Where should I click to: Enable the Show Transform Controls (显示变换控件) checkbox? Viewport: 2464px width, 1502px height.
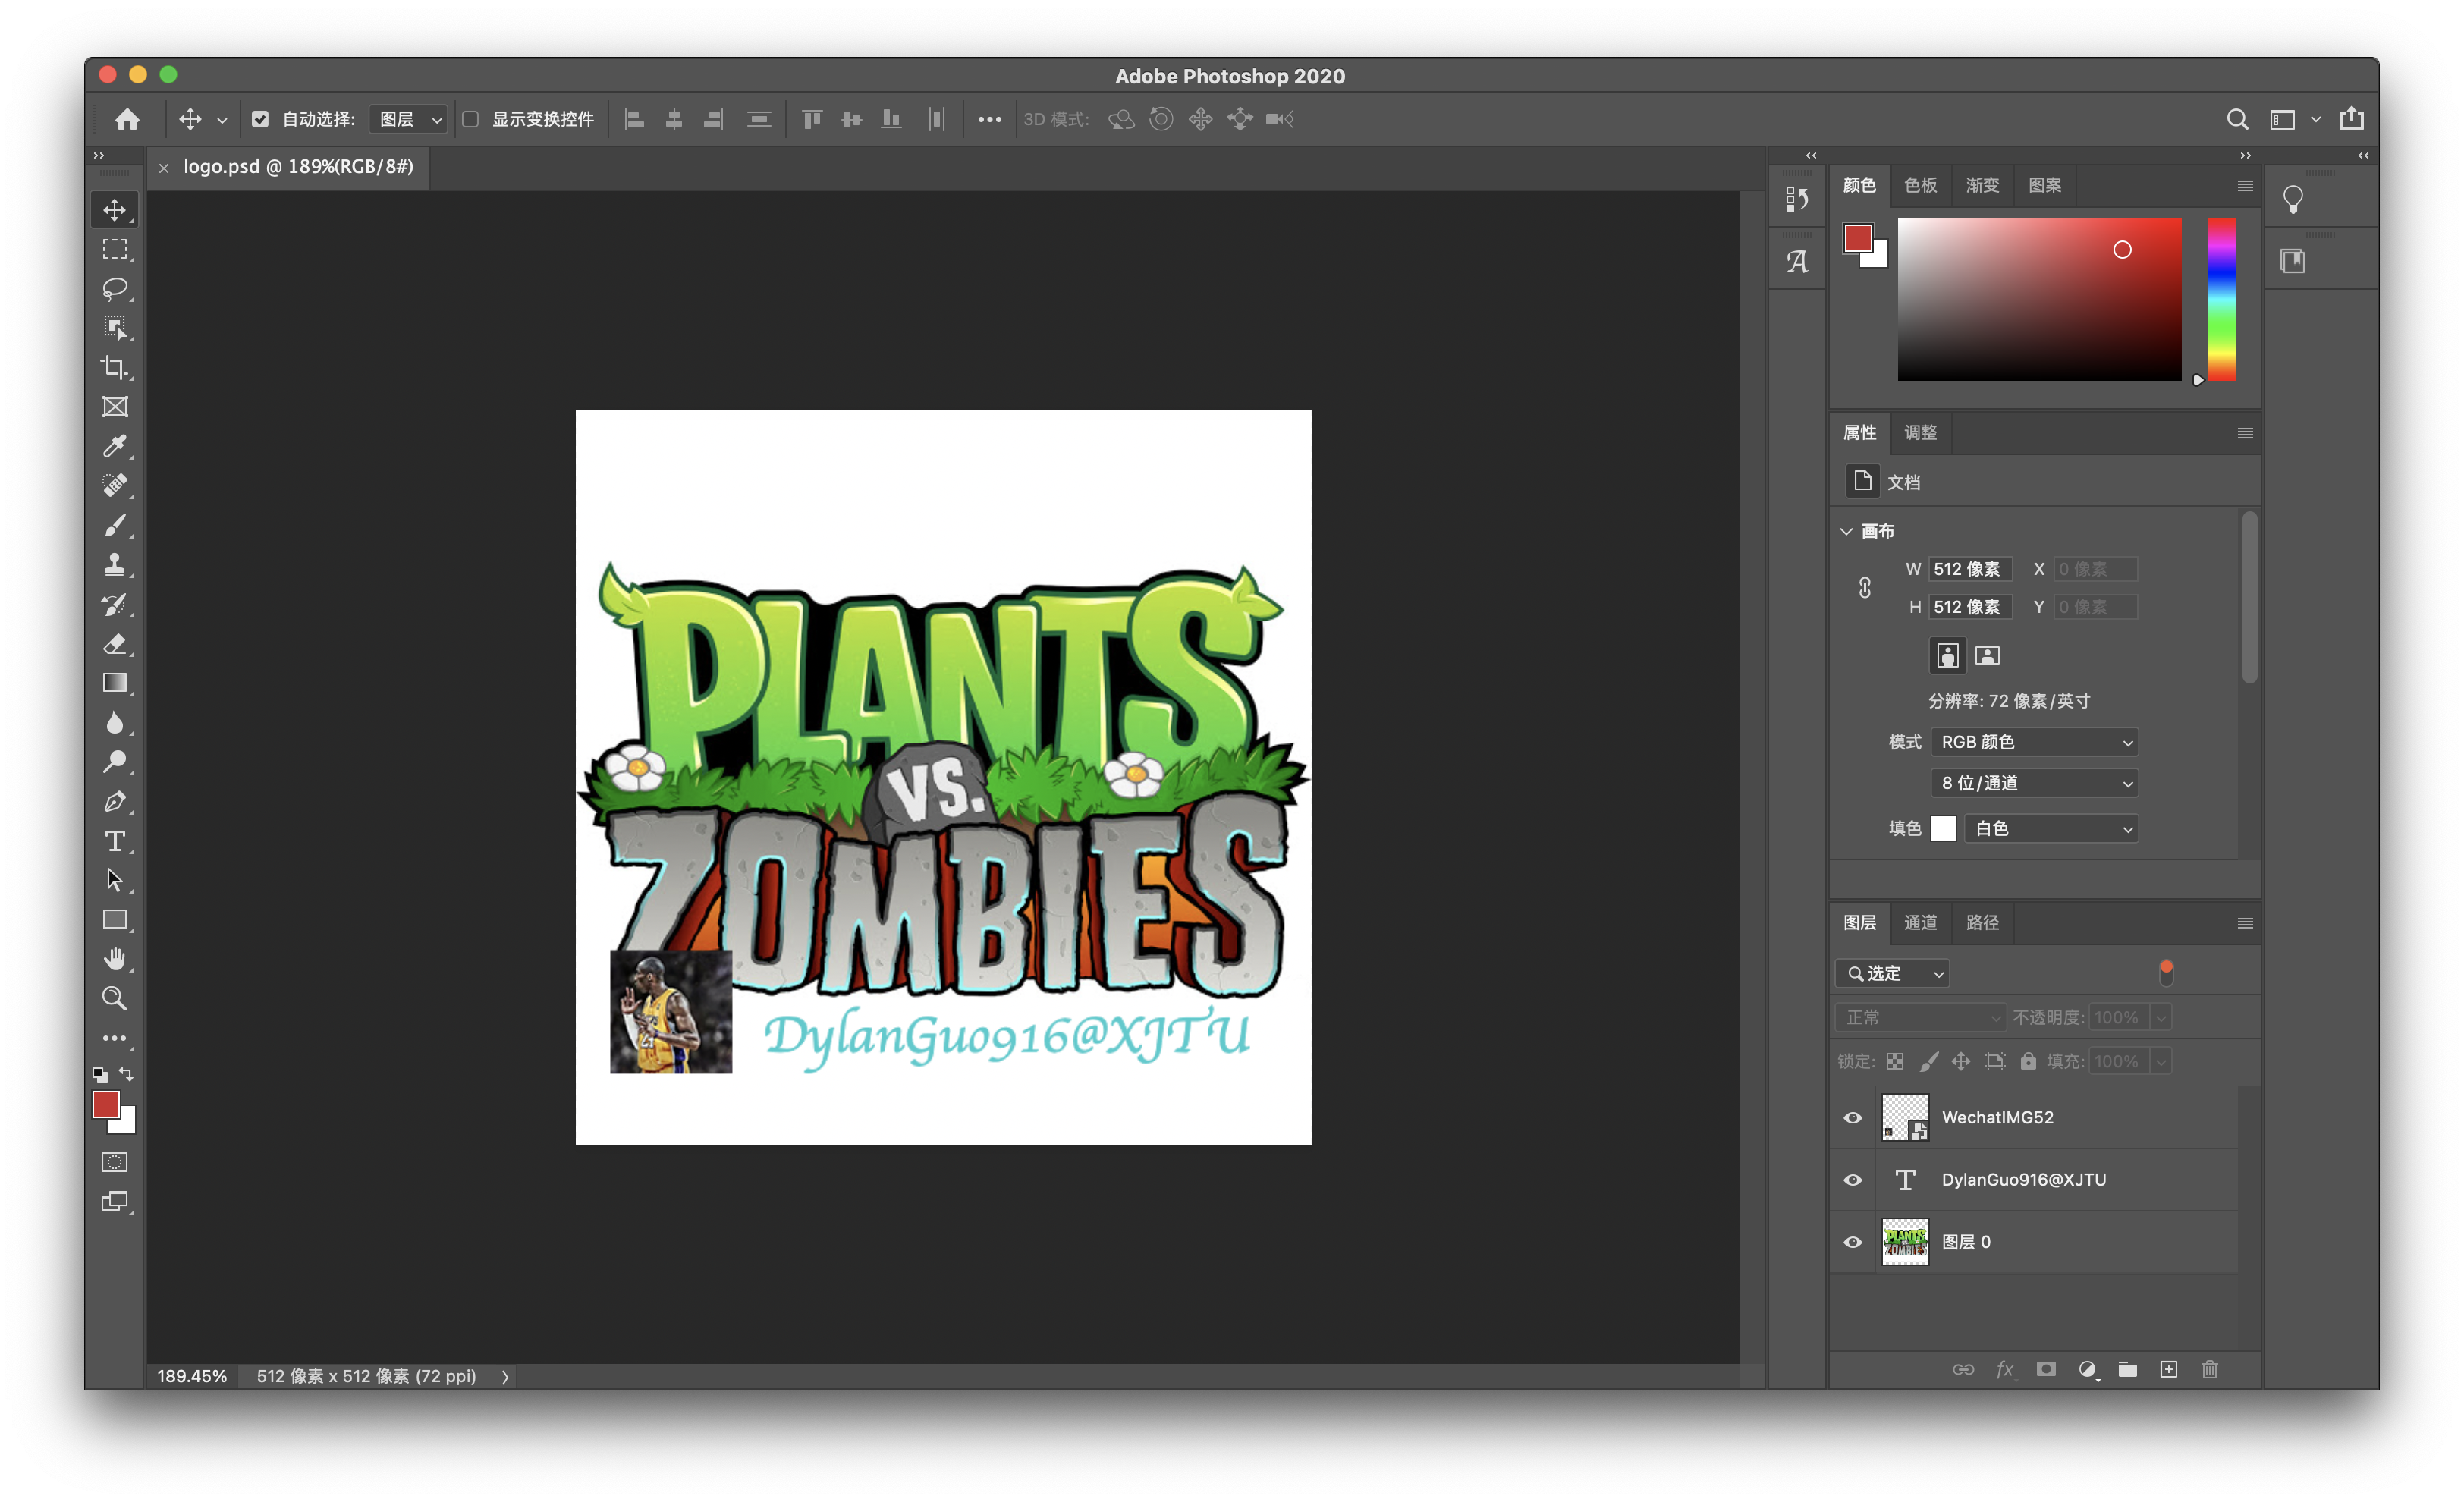point(470,120)
